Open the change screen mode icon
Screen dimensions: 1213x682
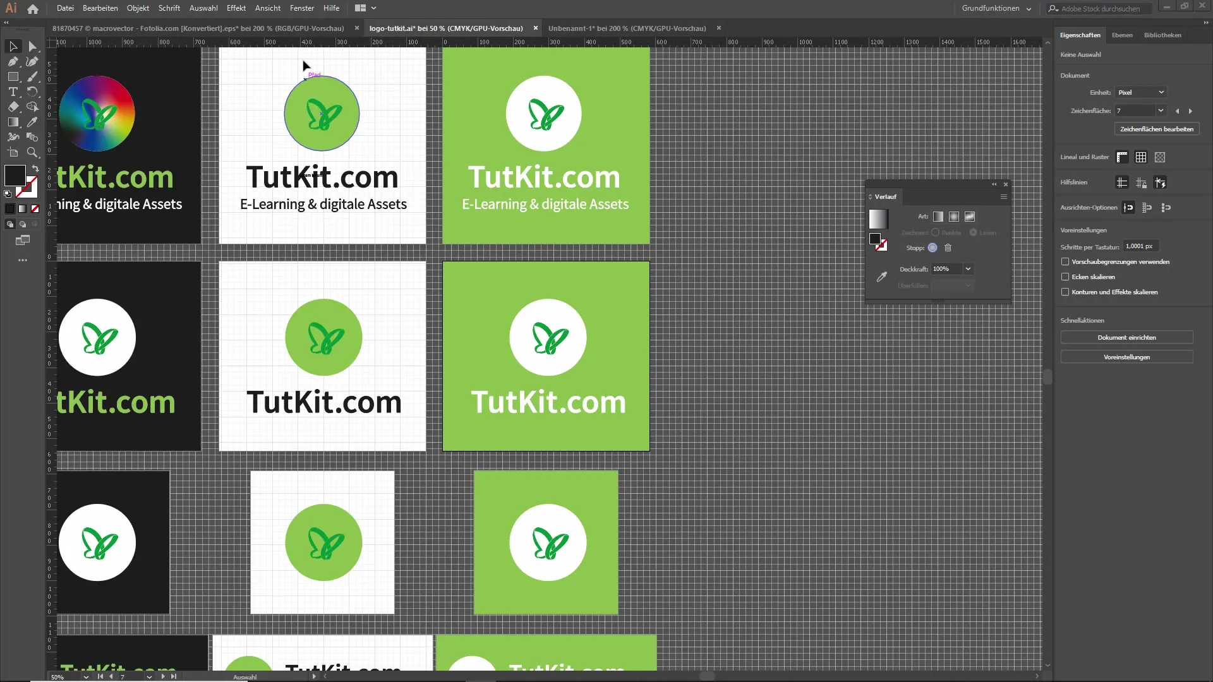pyautogui.click(x=23, y=240)
